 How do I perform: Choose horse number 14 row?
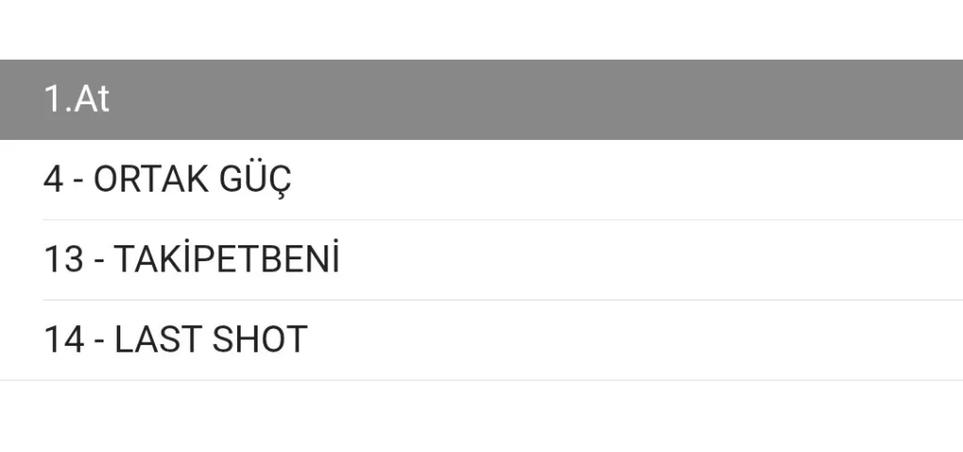click(176, 339)
